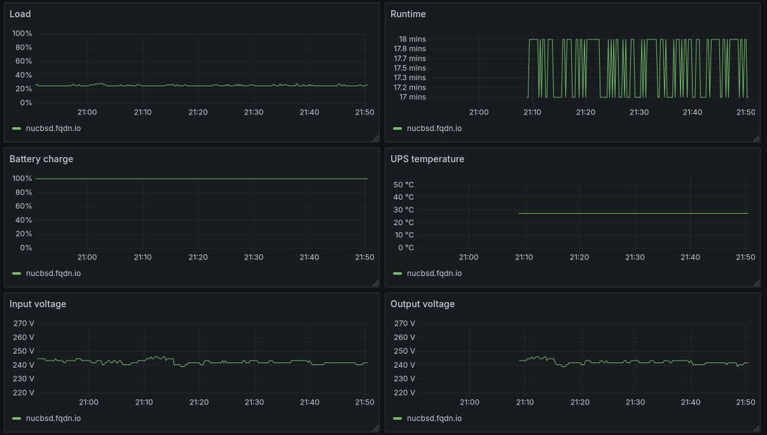Open the Input voltage panel title menu
This screenshot has width=767, height=435.
coord(38,304)
